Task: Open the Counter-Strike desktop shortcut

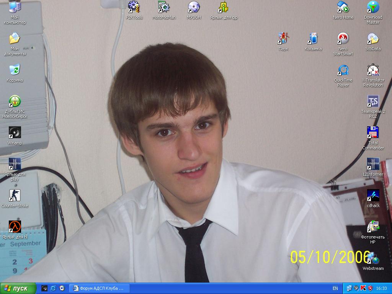Action: click(x=15, y=196)
